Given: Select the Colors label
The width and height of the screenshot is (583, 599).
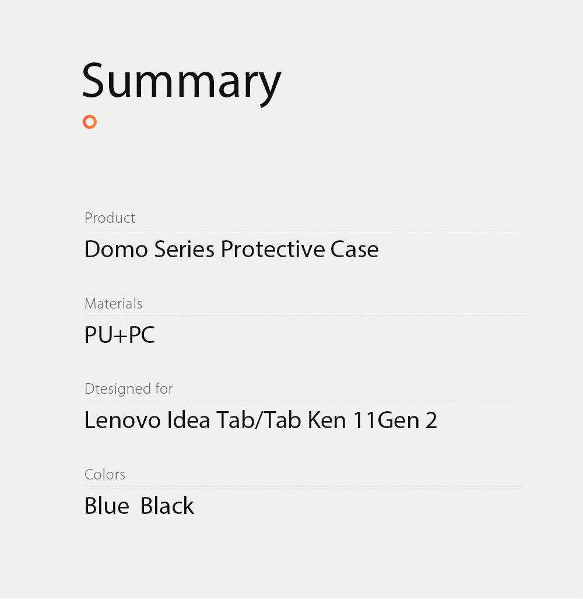Looking at the screenshot, I should 105,474.
